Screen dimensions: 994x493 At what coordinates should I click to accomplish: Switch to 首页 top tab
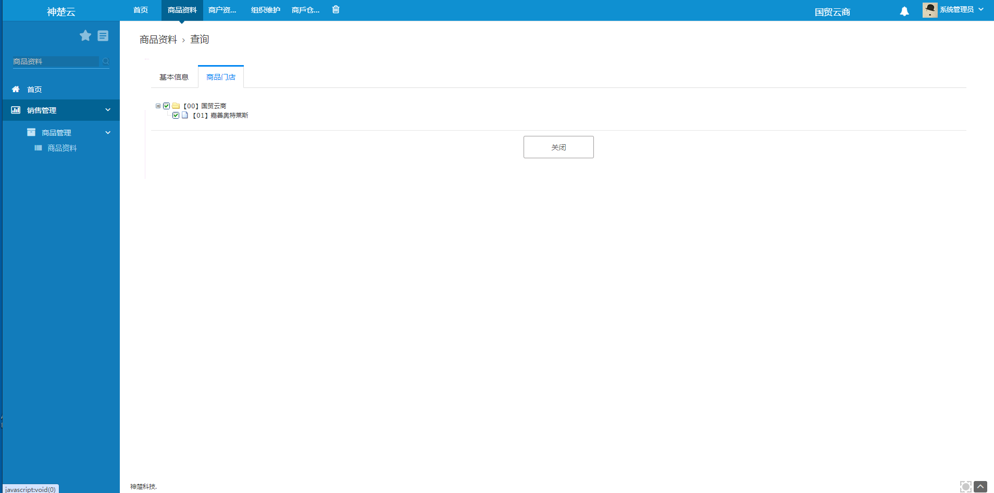tap(141, 10)
